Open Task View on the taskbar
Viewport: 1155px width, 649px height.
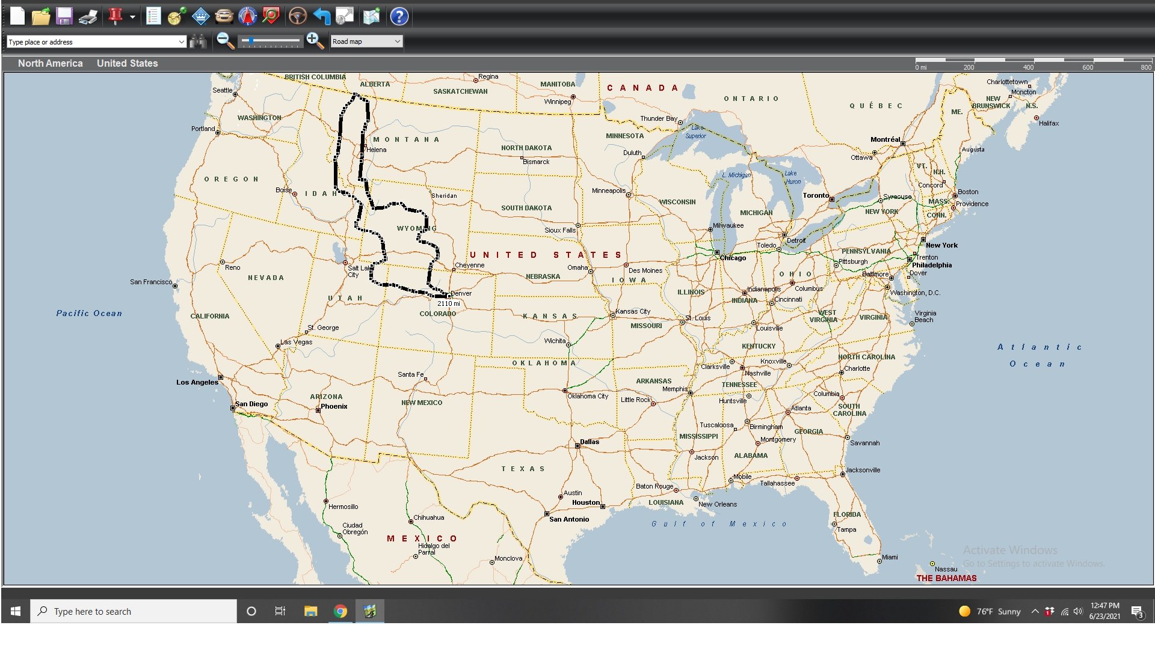pos(280,611)
